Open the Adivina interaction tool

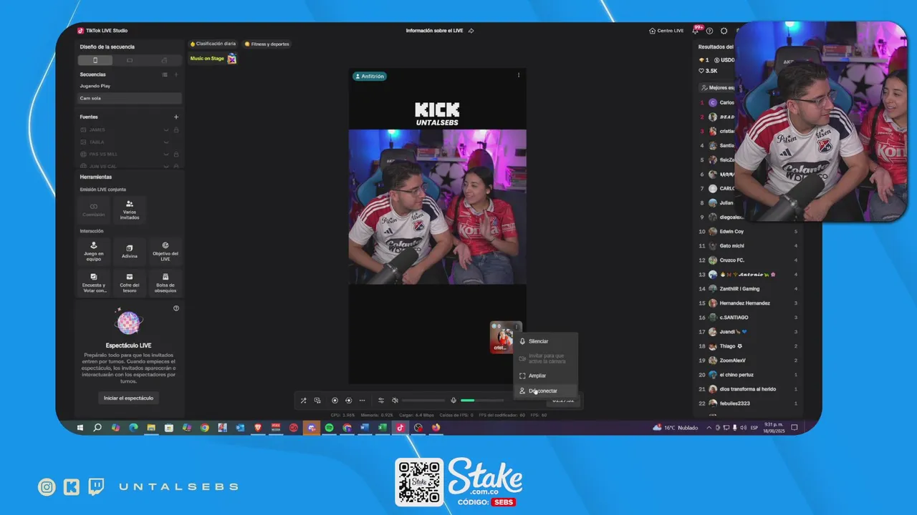pos(130,250)
